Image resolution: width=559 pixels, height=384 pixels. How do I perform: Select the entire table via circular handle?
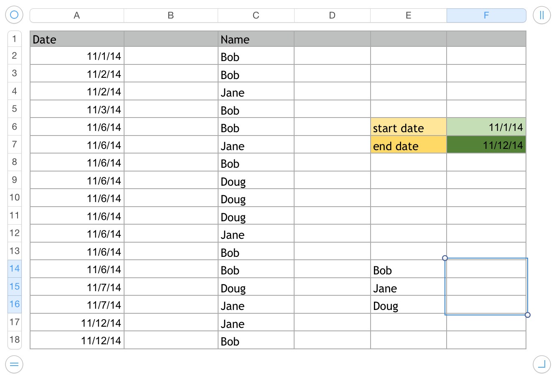pos(14,15)
